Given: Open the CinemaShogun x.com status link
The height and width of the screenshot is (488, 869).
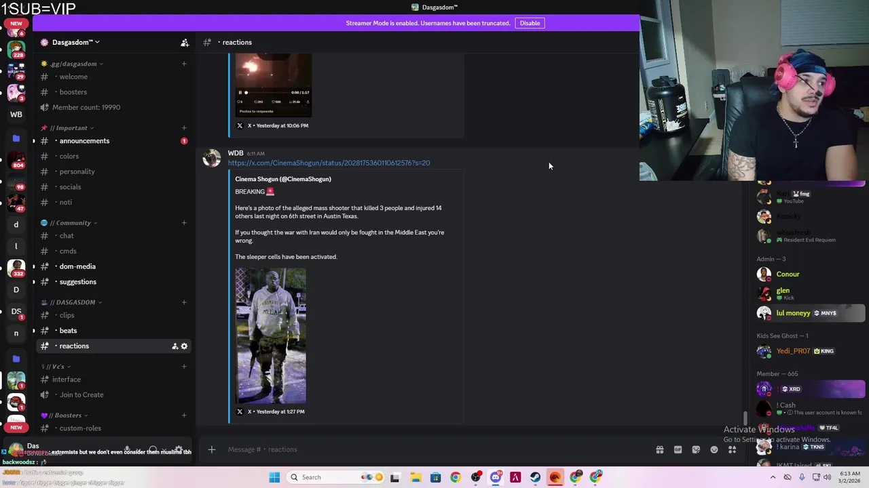Looking at the screenshot, I should (x=329, y=163).
